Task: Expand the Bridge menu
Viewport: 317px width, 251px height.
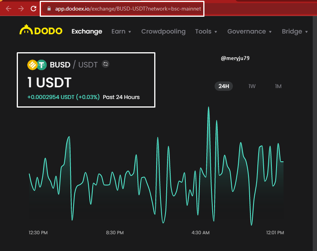Action: point(295,31)
